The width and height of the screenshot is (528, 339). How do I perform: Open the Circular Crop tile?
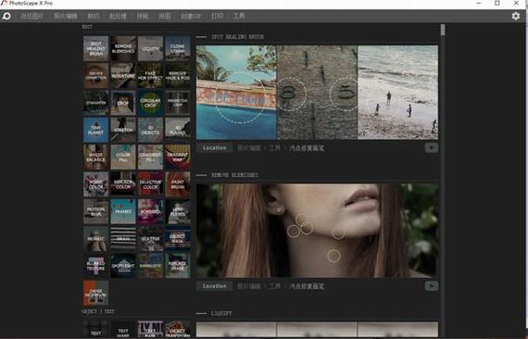tap(150, 103)
